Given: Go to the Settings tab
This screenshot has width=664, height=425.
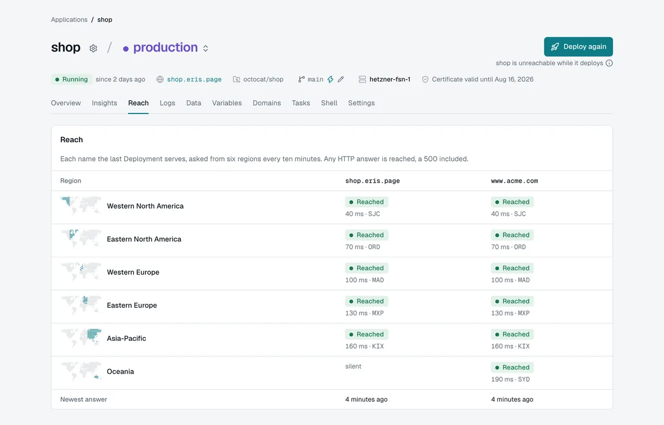Looking at the screenshot, I should (x=361, y=103).
